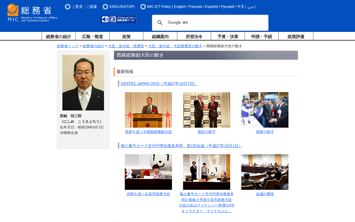Click the portrait photo of 西銘恒三郎

tap(83, 83)
